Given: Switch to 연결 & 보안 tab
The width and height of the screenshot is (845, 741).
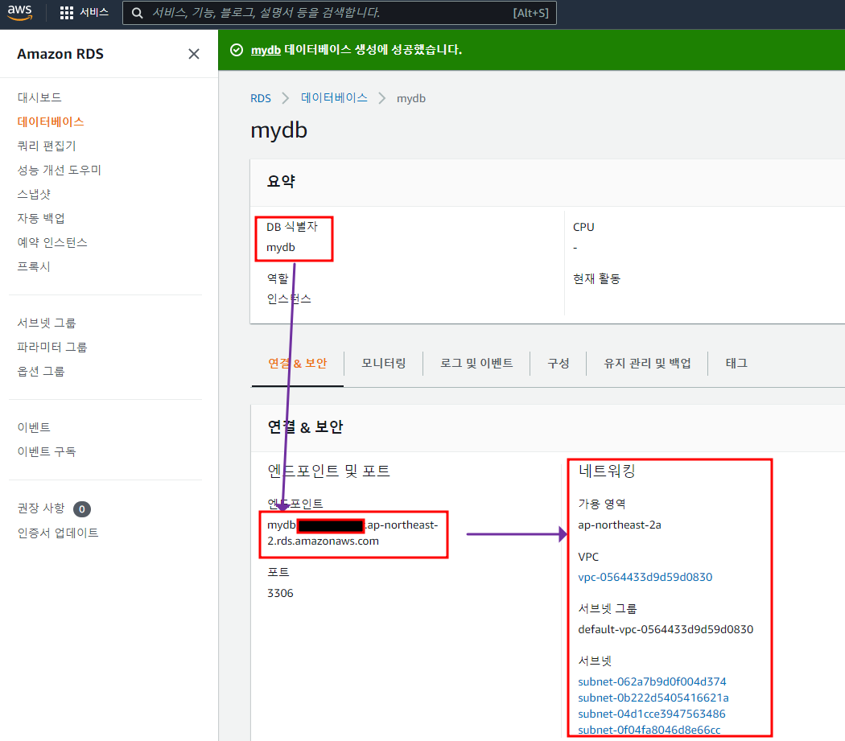Looking at the screenshot, I should pyautogui.click(x=298, y=364).
